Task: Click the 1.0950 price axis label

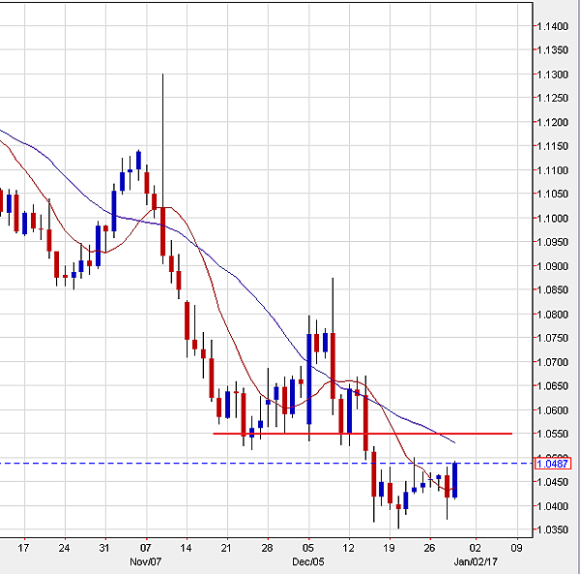Action: coord(552,242)
